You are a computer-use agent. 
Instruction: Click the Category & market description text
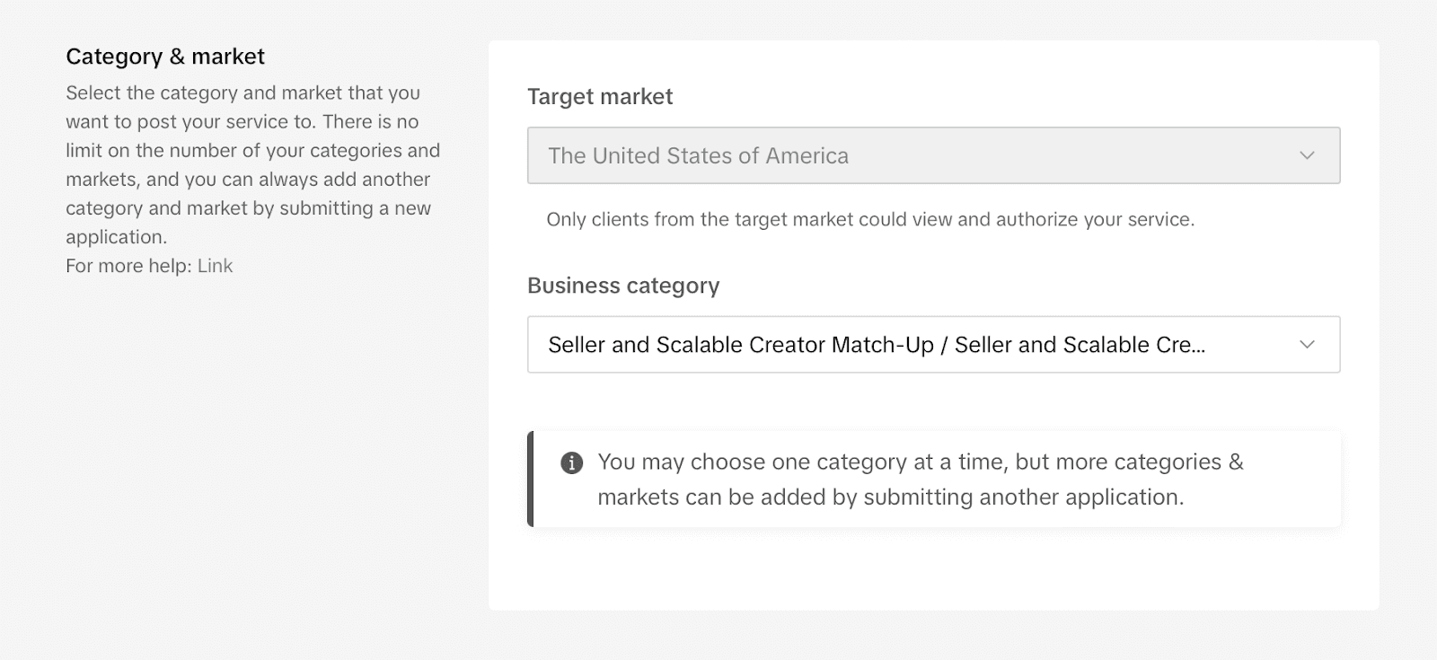coord(252,164)
